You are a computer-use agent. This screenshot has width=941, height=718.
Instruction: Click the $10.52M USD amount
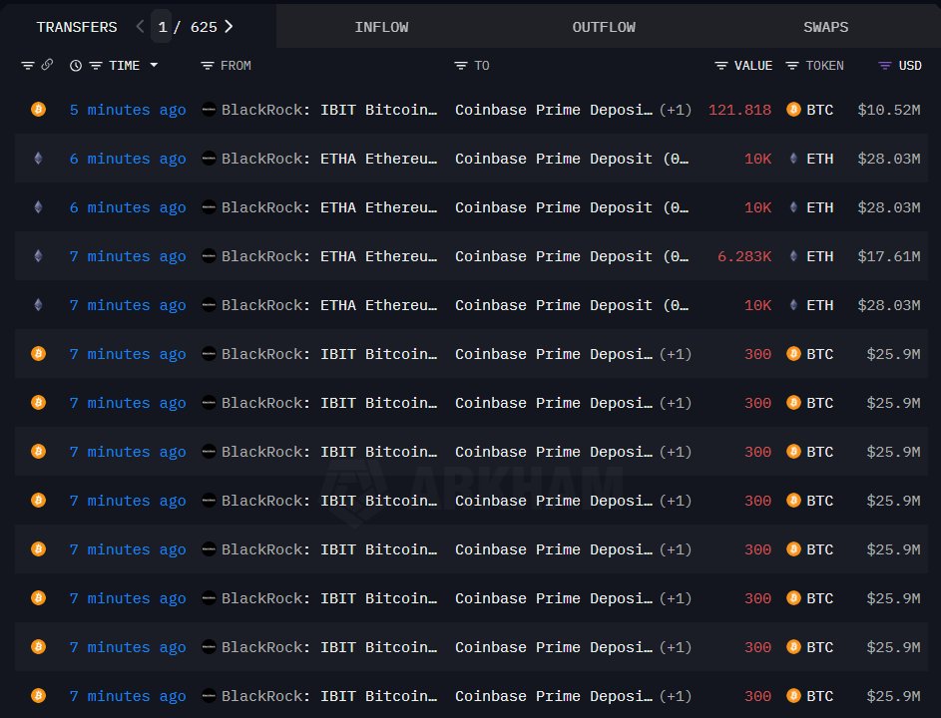point(889,110)
